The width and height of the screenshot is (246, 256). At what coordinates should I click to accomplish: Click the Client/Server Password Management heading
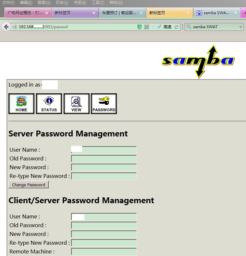[81, 201]
